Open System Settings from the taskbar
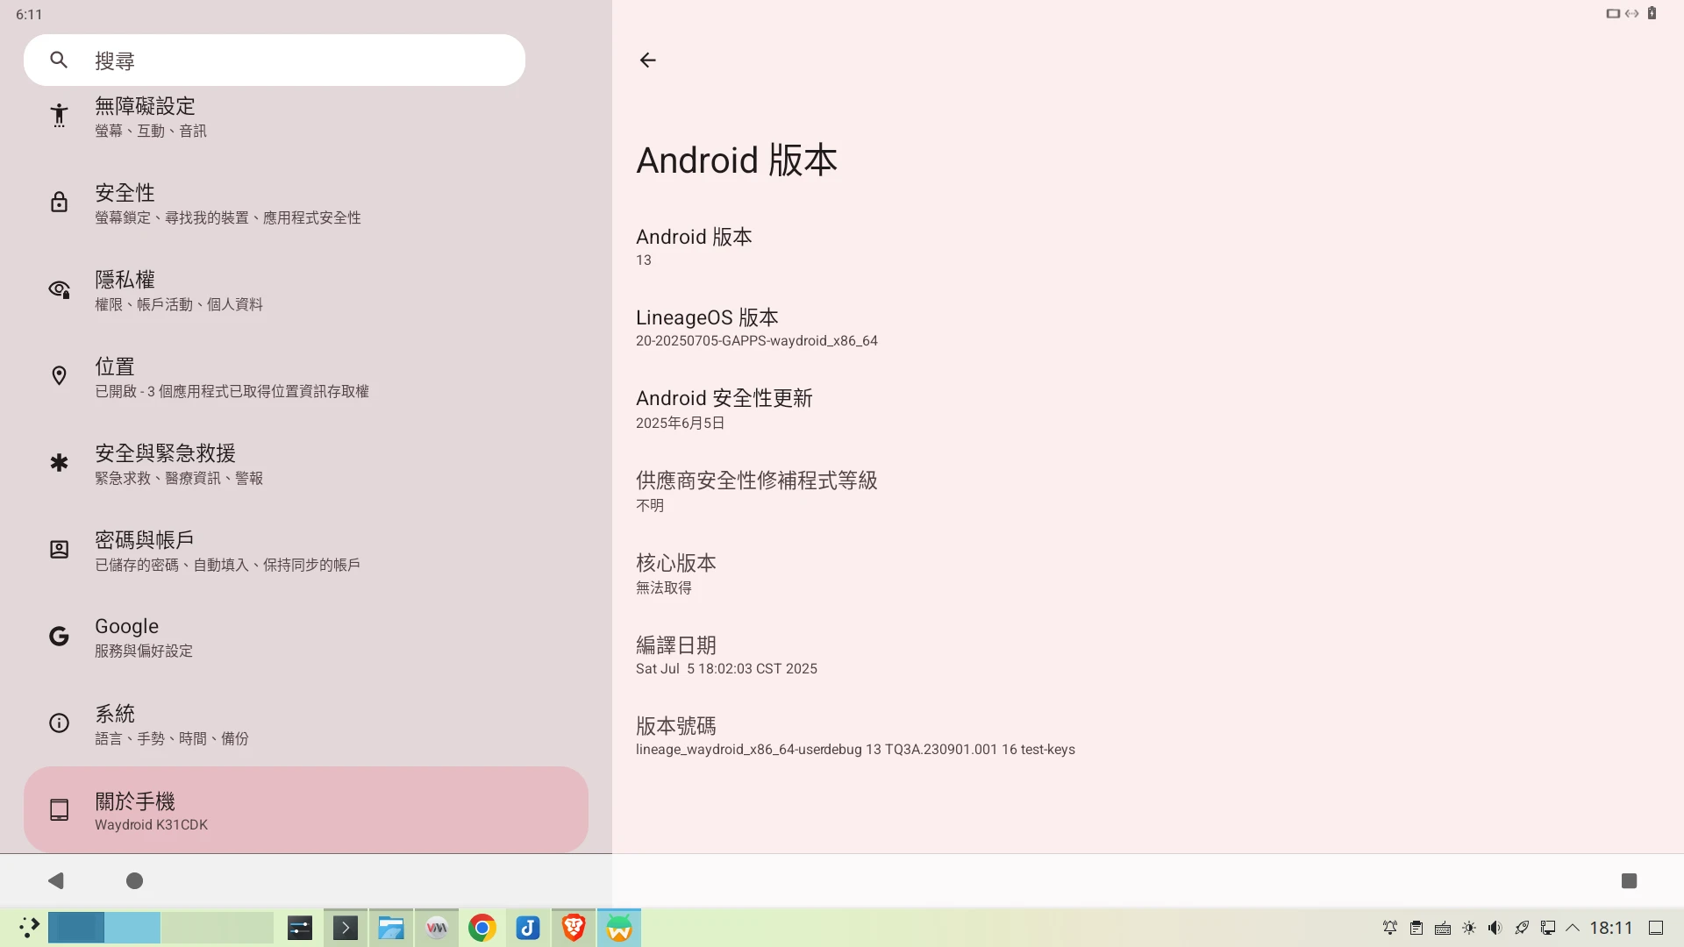1684x947 pixels. (300, 928)
